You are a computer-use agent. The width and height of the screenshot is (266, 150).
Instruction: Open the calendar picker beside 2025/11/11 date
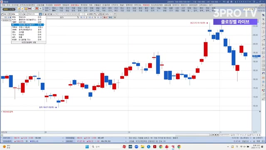(115, 14)
